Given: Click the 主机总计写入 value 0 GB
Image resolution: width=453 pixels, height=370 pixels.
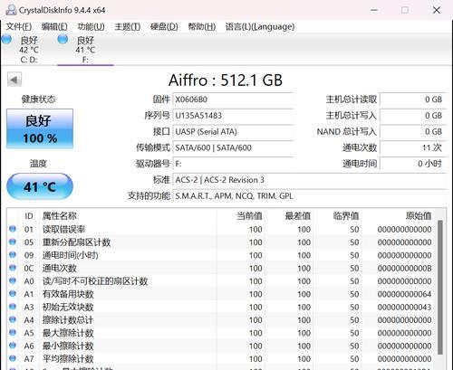Looking at the screenshot, I should coord(413,116).
